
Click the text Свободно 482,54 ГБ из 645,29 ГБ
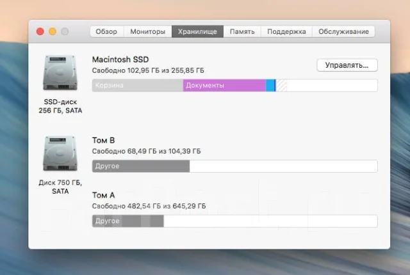149,206
